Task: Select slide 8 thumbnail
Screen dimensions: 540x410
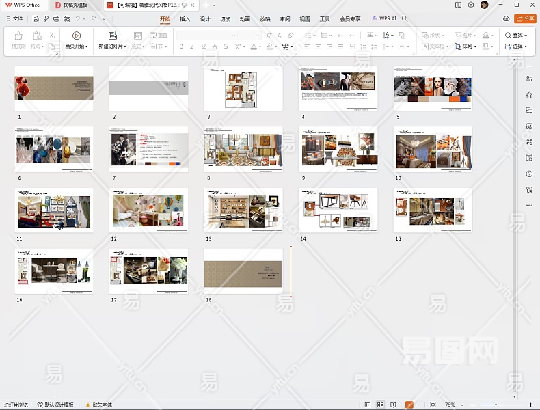Action: pos(243,150)
